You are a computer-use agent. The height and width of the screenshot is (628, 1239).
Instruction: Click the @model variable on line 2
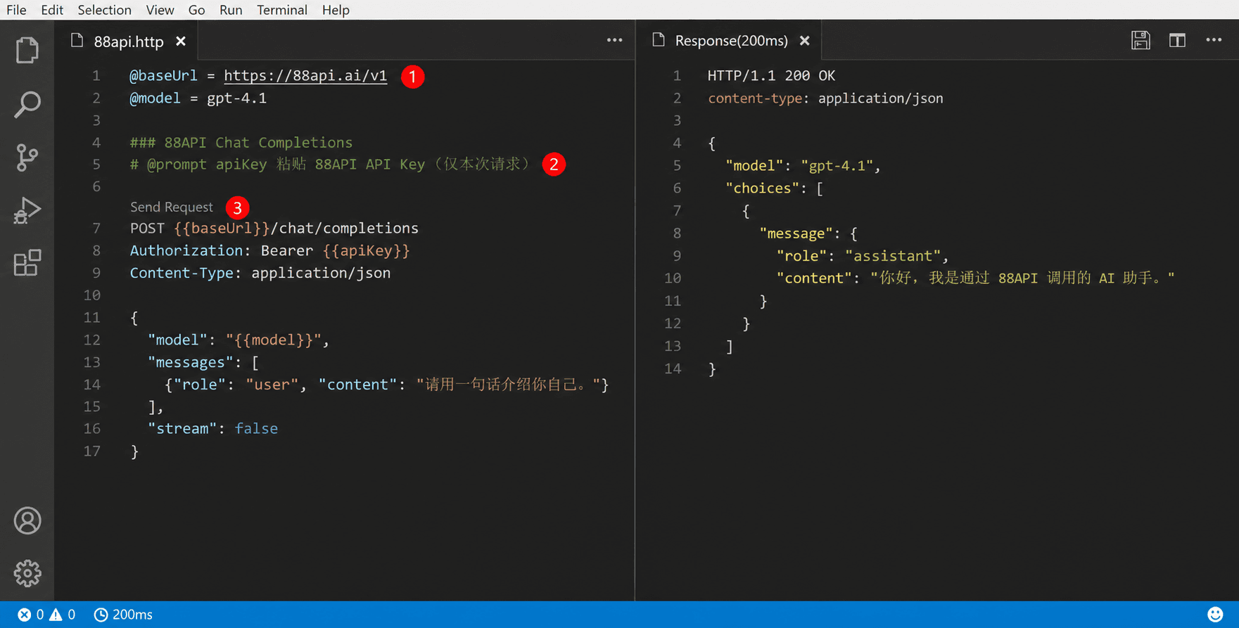coord(155,98)
